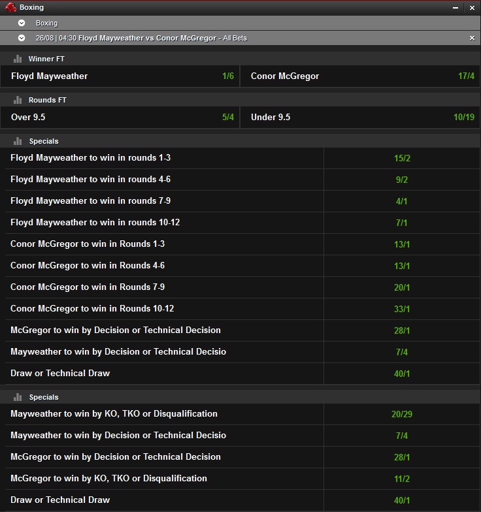Open stats icon of first Specials section

tap(18, 141)
